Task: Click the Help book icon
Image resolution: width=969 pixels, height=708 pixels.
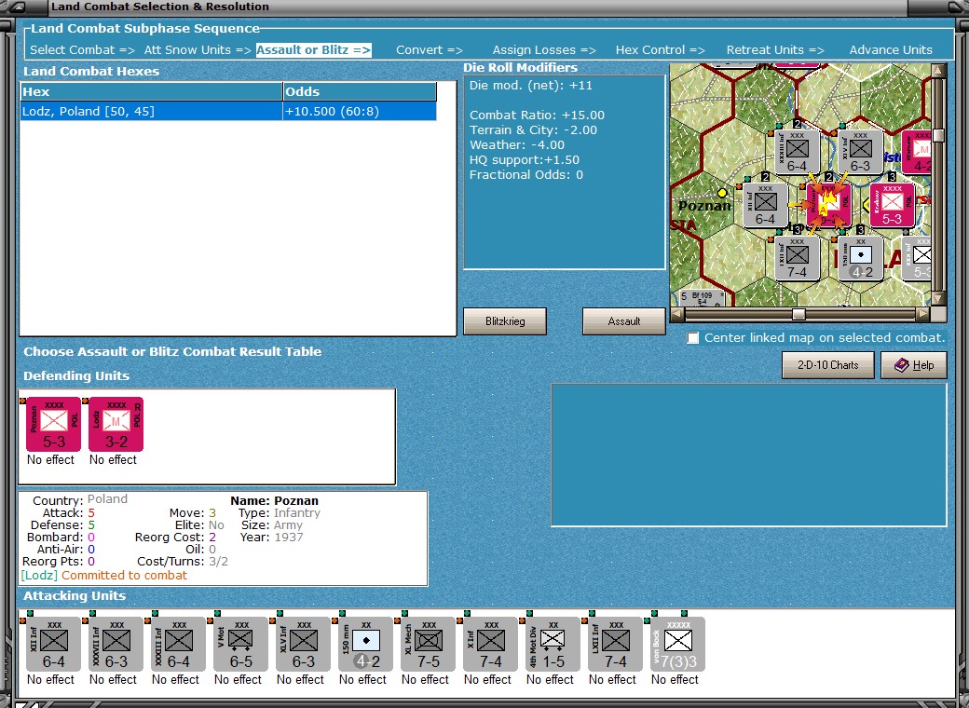Action: point(902,365)
